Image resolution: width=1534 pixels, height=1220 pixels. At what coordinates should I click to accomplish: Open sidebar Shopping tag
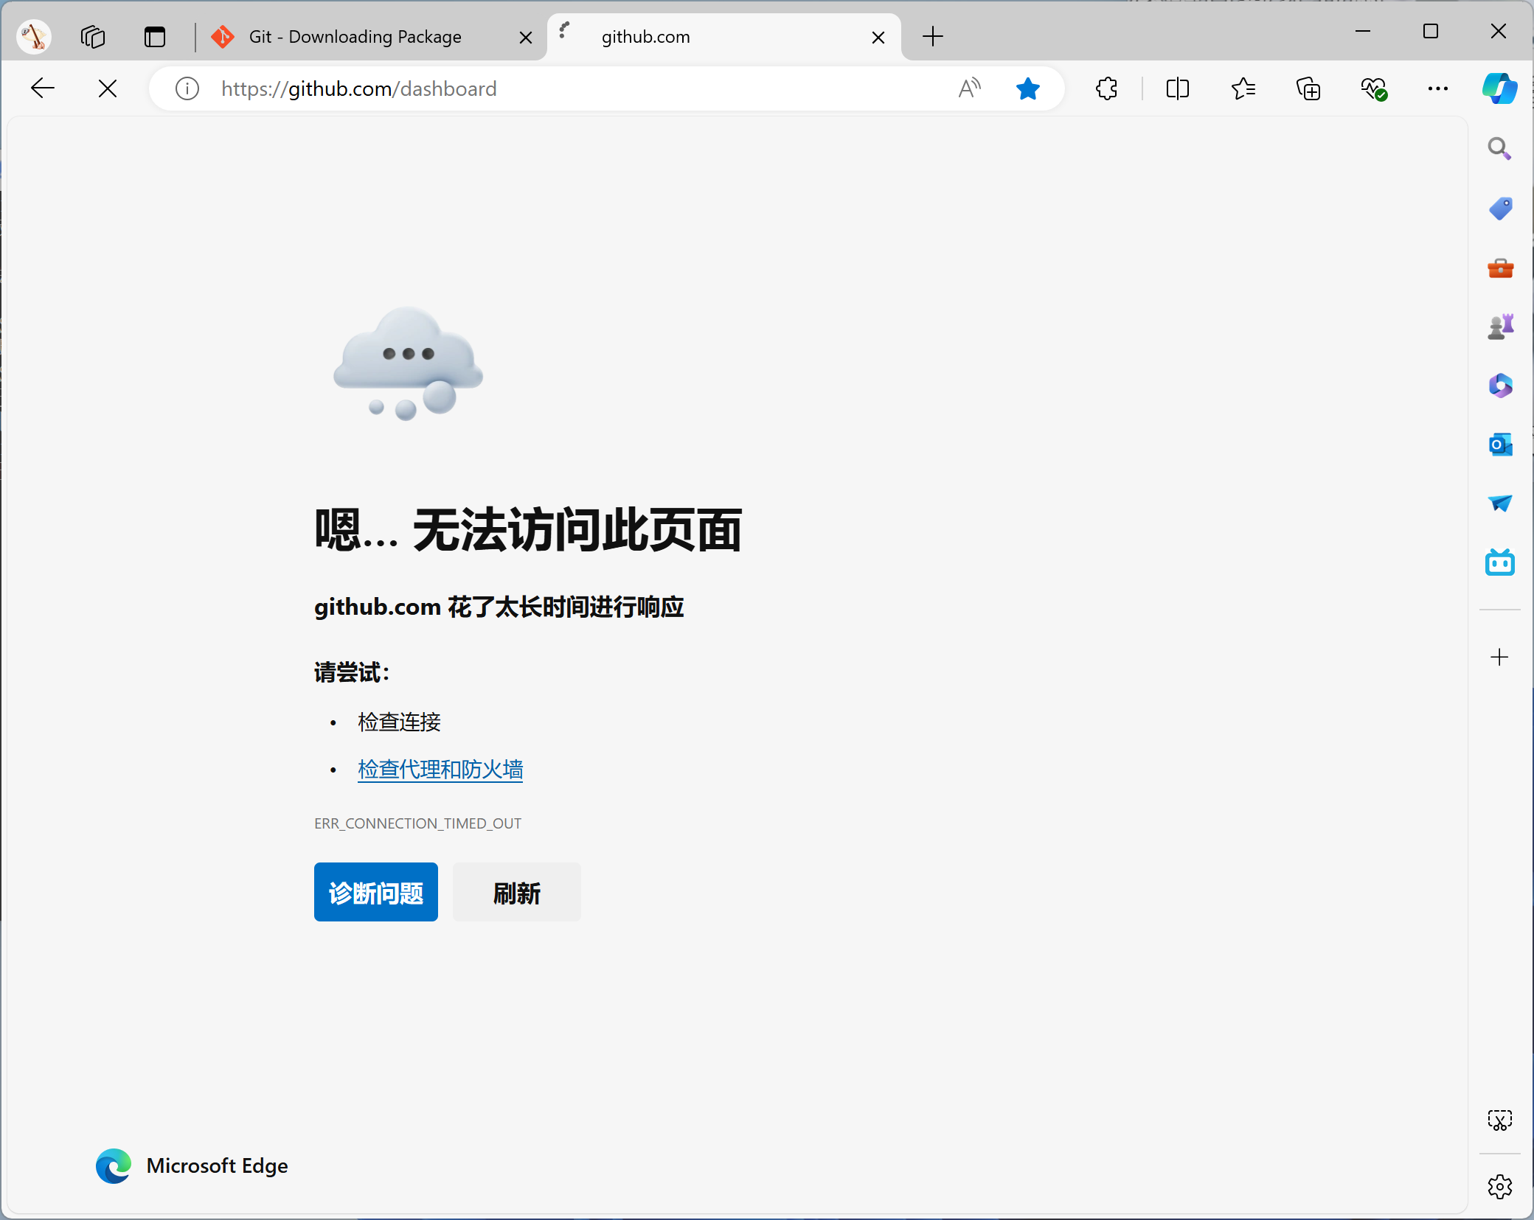1500,209
